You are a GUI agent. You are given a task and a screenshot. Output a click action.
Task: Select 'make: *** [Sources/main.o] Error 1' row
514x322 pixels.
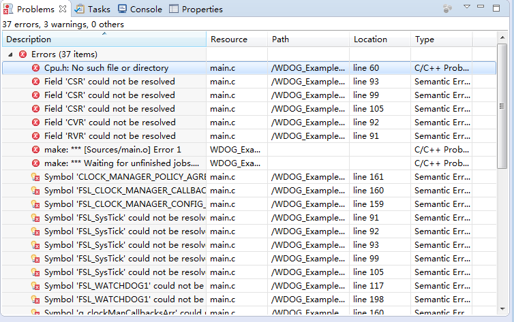(249, 150)
